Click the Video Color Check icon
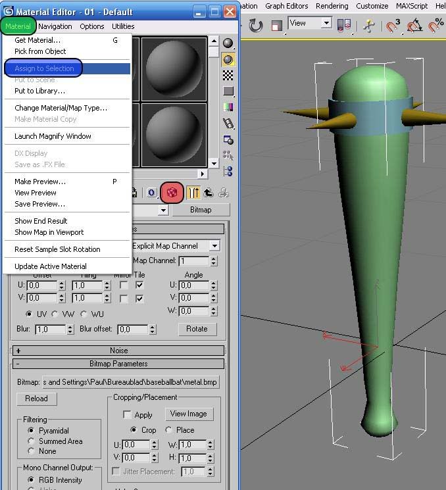The image size is (446, 490). 228,107
